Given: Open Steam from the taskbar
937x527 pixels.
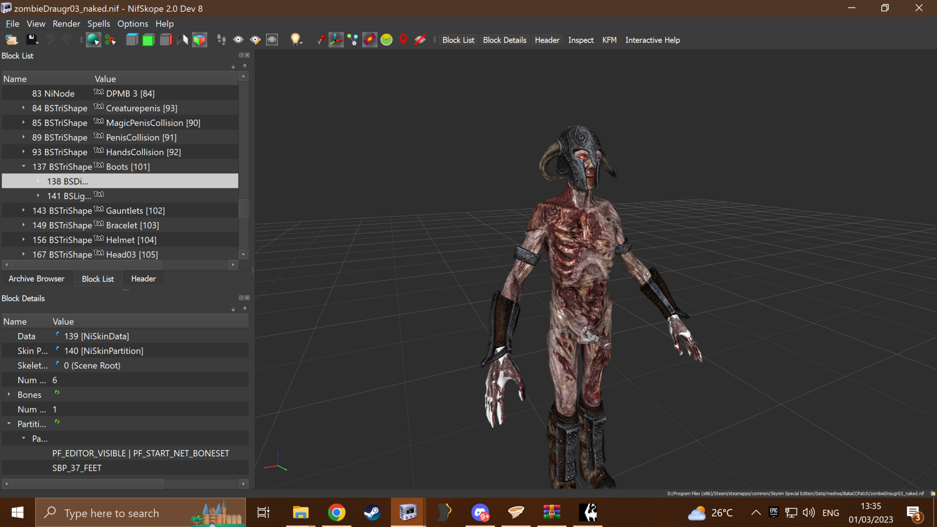Looking at the screenshot, I should tap(372, 512).
